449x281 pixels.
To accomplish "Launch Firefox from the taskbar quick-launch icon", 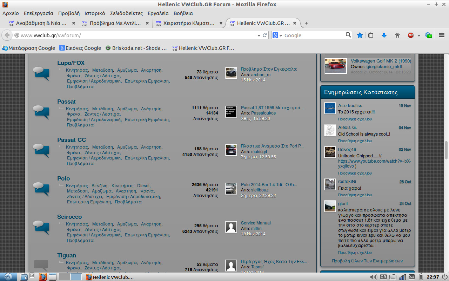I will pyautogui.click(x=42, y=277).
